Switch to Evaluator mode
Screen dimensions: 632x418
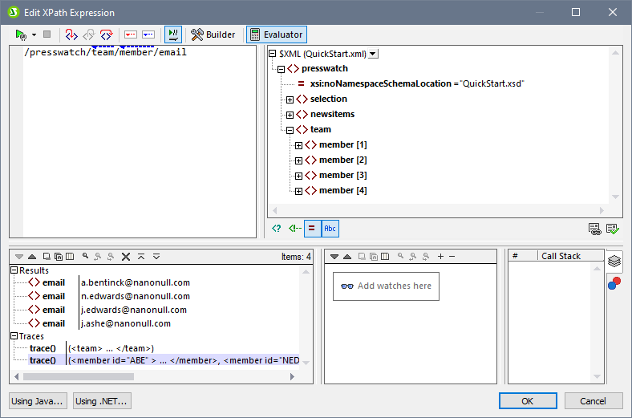pyautogui.click(x=276, y=34)
